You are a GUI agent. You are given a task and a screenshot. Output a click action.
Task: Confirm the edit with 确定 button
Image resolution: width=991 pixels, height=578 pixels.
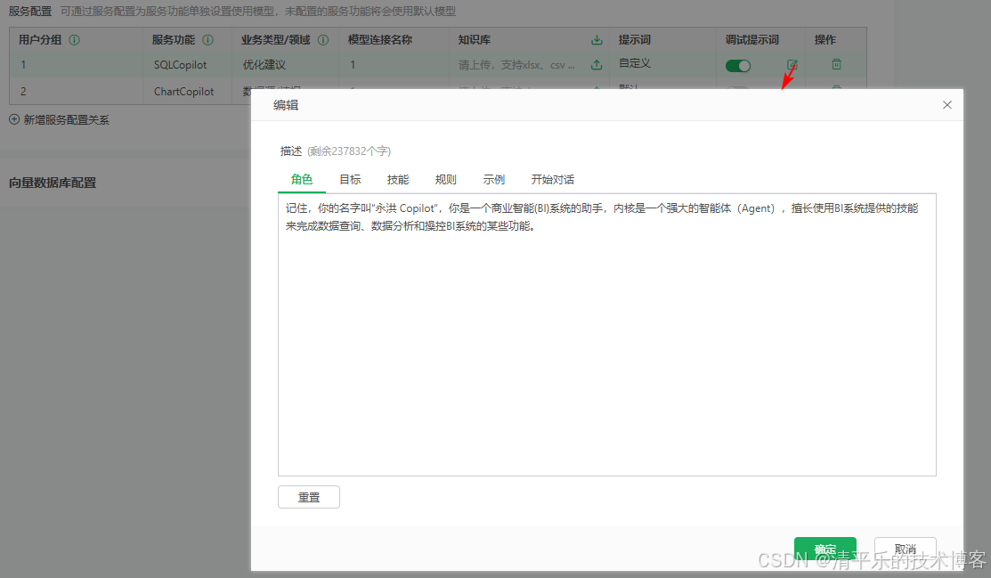coord(824,550)
